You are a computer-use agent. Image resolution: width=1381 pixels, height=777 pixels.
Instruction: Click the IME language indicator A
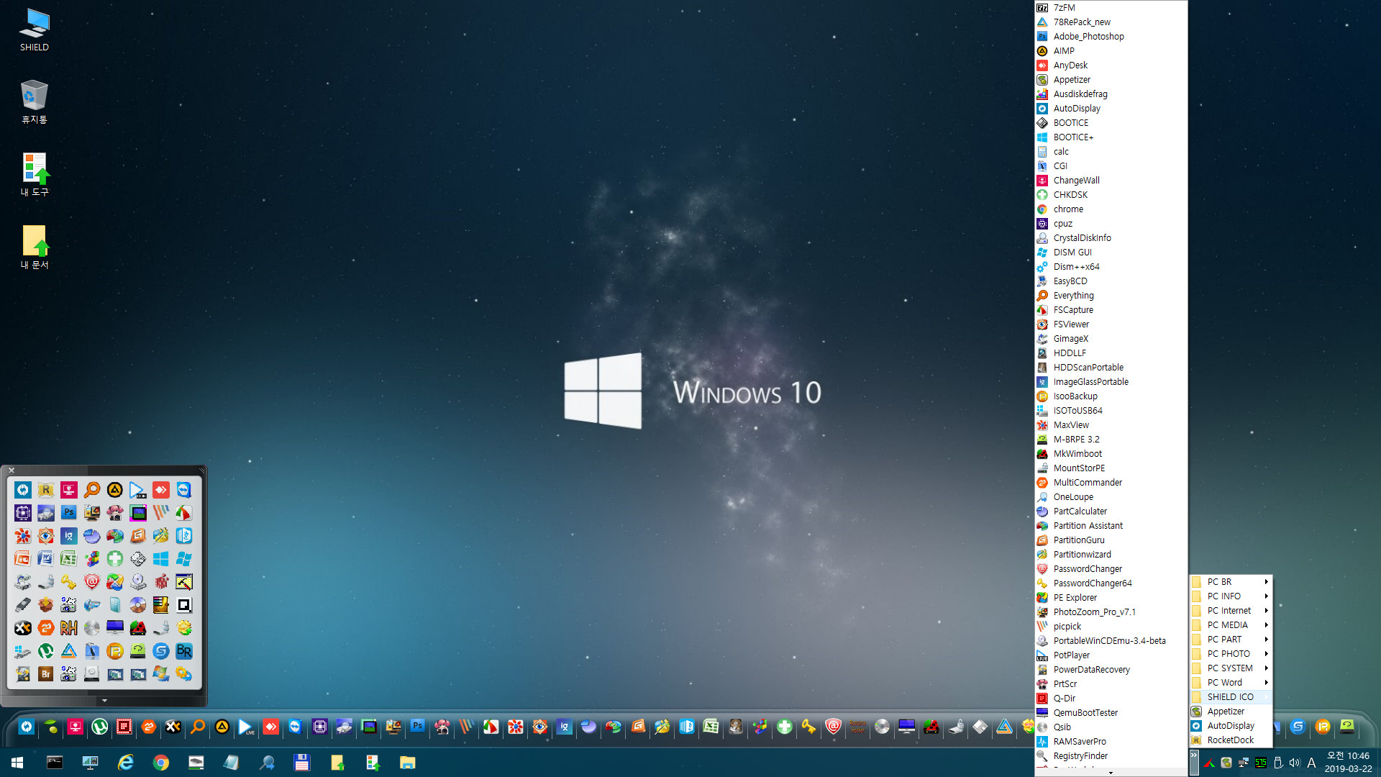(1311, 763)
